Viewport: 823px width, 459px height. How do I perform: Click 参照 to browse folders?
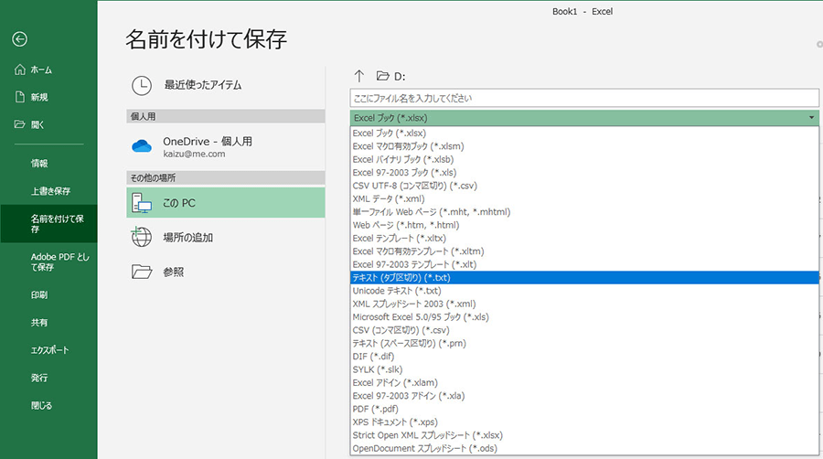pyautogui.click(x=226, y=272)
